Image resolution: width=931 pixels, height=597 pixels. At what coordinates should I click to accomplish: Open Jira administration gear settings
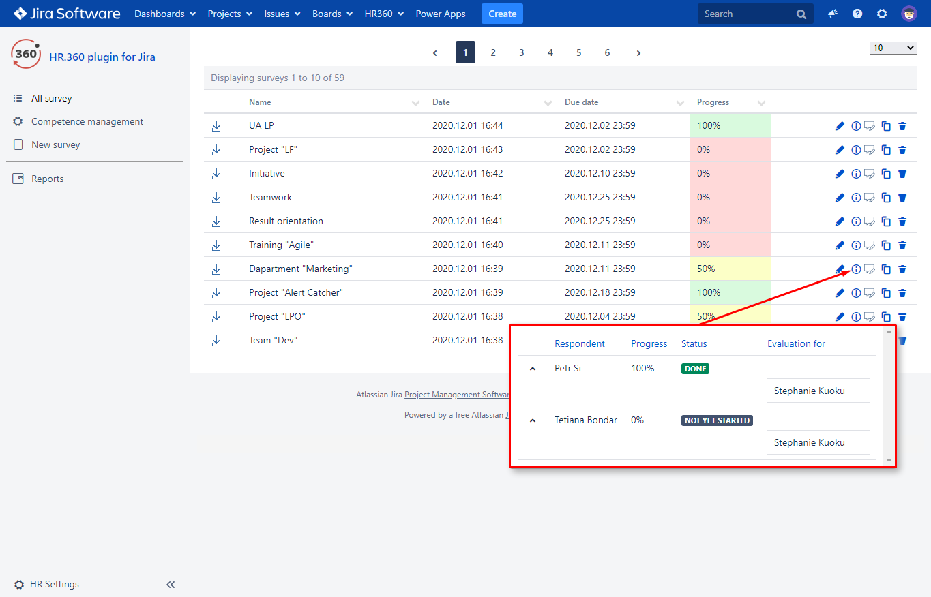pyautogui.click(x=882, y=14)
